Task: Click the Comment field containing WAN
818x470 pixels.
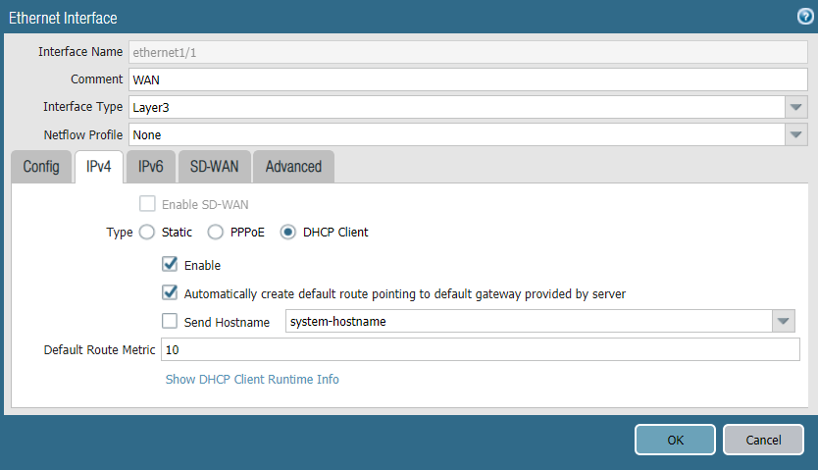Action: 468,79
